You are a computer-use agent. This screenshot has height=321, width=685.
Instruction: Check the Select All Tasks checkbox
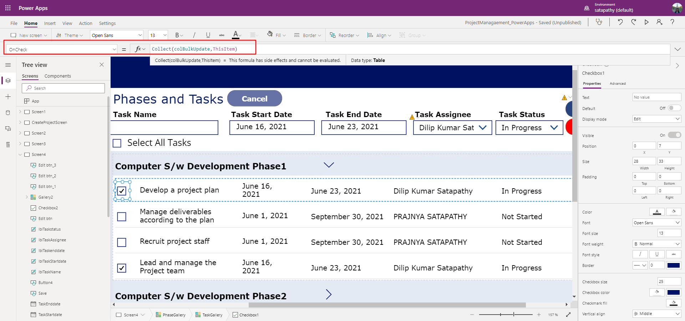click(x=117, y=143)
